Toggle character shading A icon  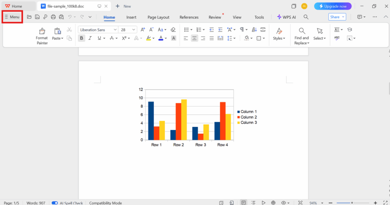point(174,38)
